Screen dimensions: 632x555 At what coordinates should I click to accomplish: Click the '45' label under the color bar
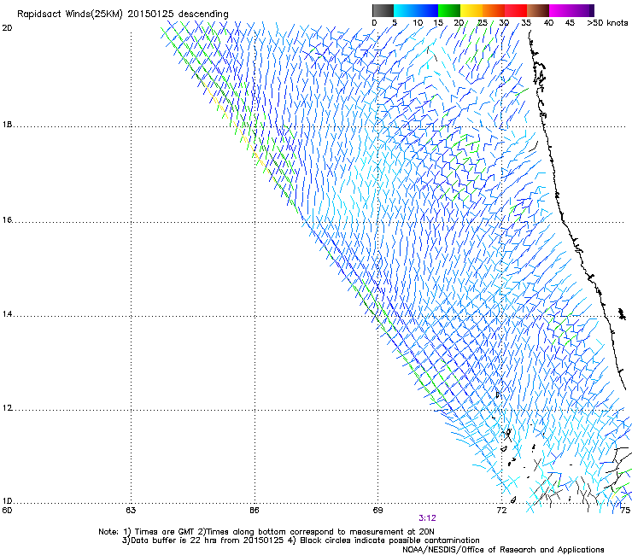pyautogui.click(x=570, y=23)
